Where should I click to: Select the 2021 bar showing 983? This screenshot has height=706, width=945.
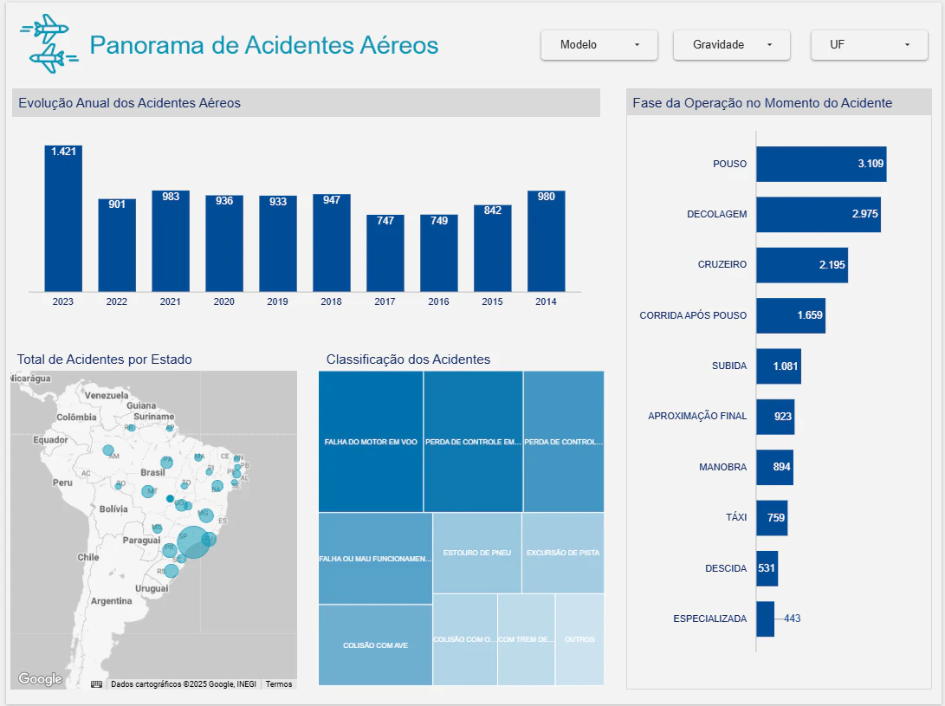click(x=171, y=241)
